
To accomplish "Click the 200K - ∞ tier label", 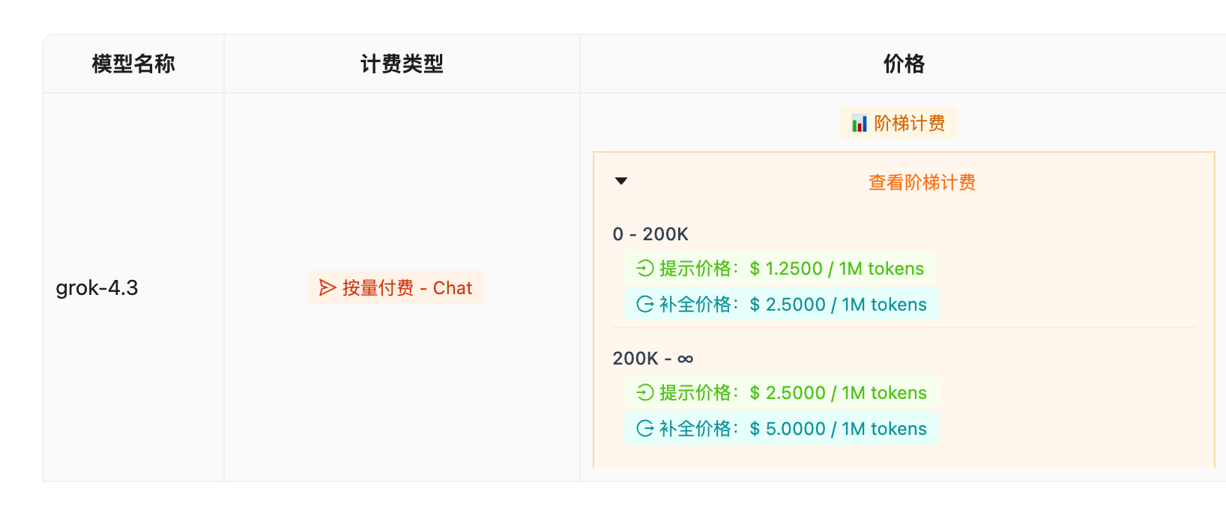I will (653, 359).
